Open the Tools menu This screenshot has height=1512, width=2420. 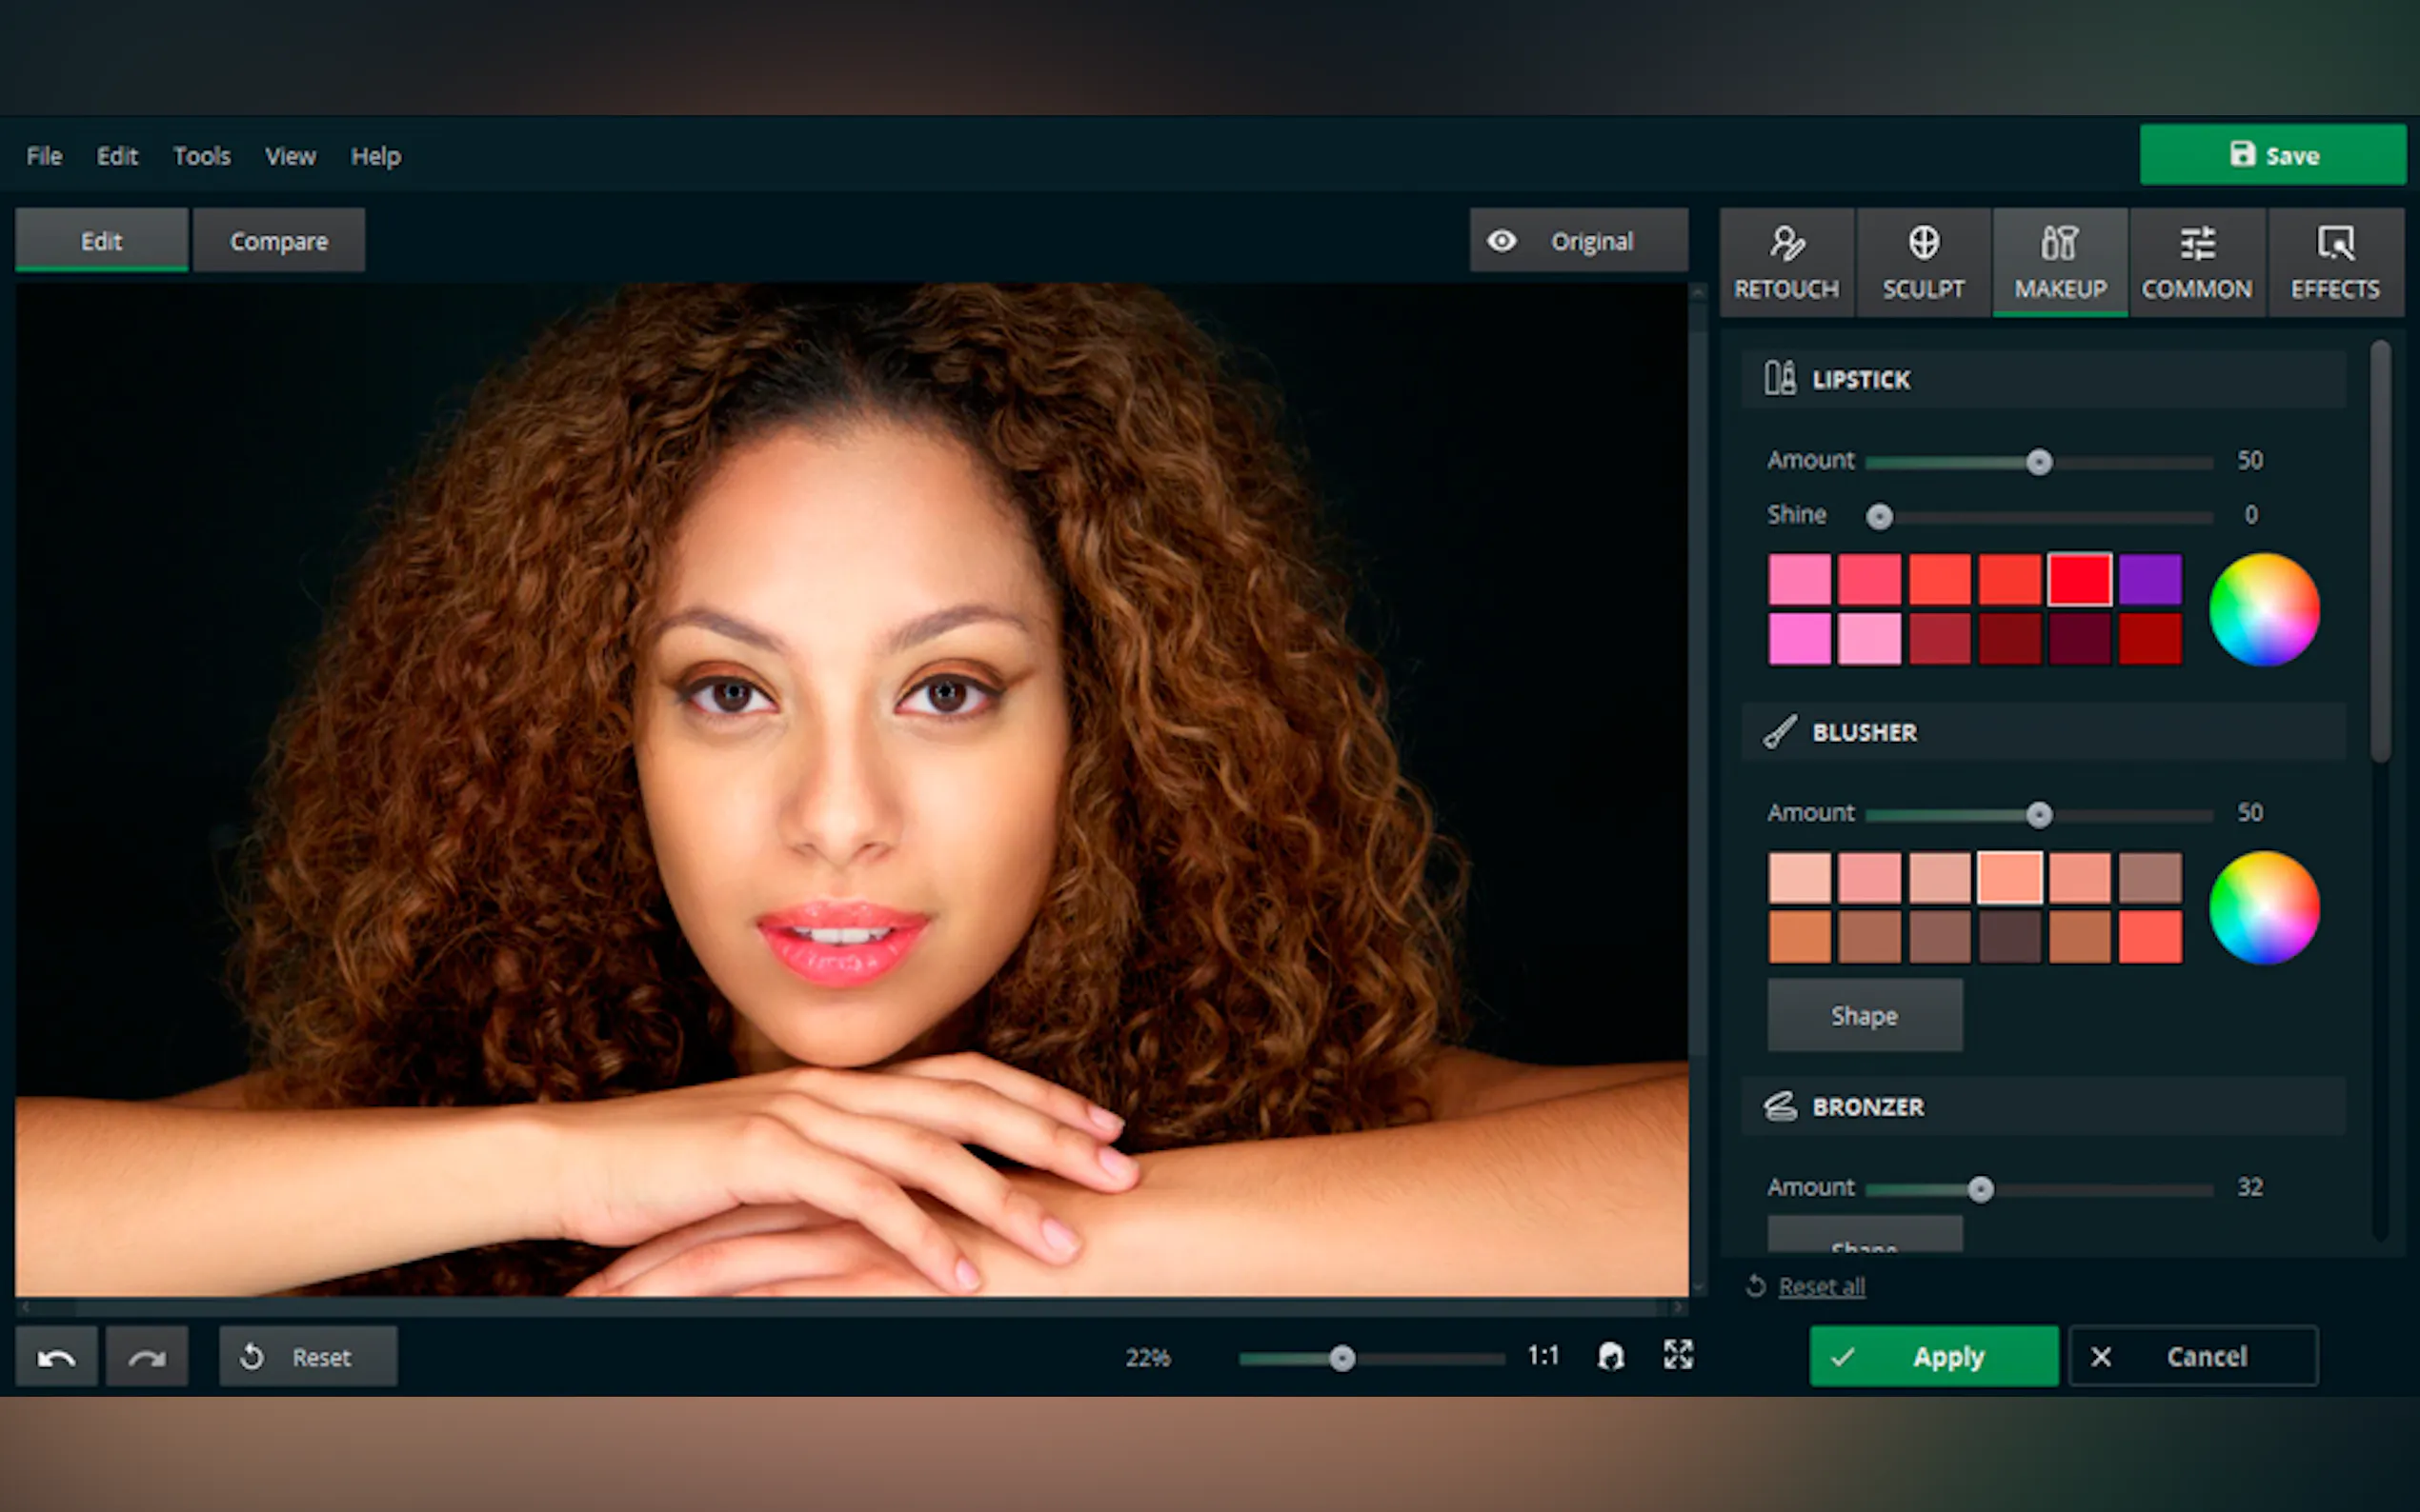(x=201, y=156)
